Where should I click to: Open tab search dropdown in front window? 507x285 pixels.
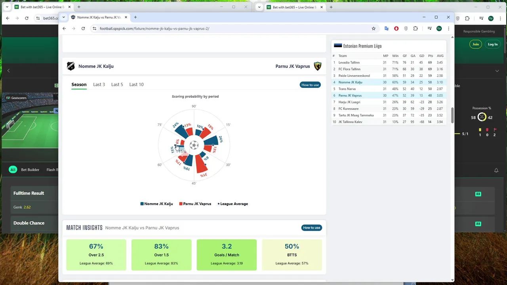(63, 17)
